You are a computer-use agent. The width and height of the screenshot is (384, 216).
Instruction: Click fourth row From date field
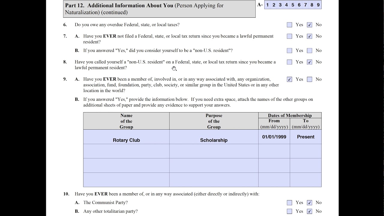click(x=274, y=180)
